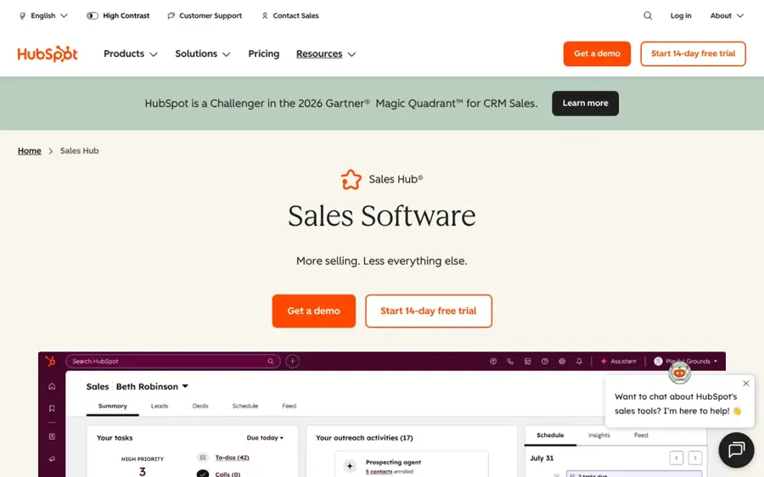Viewport: 764px width, 477px height.
Task: Select the Summary tab
Action: (113, 406)
